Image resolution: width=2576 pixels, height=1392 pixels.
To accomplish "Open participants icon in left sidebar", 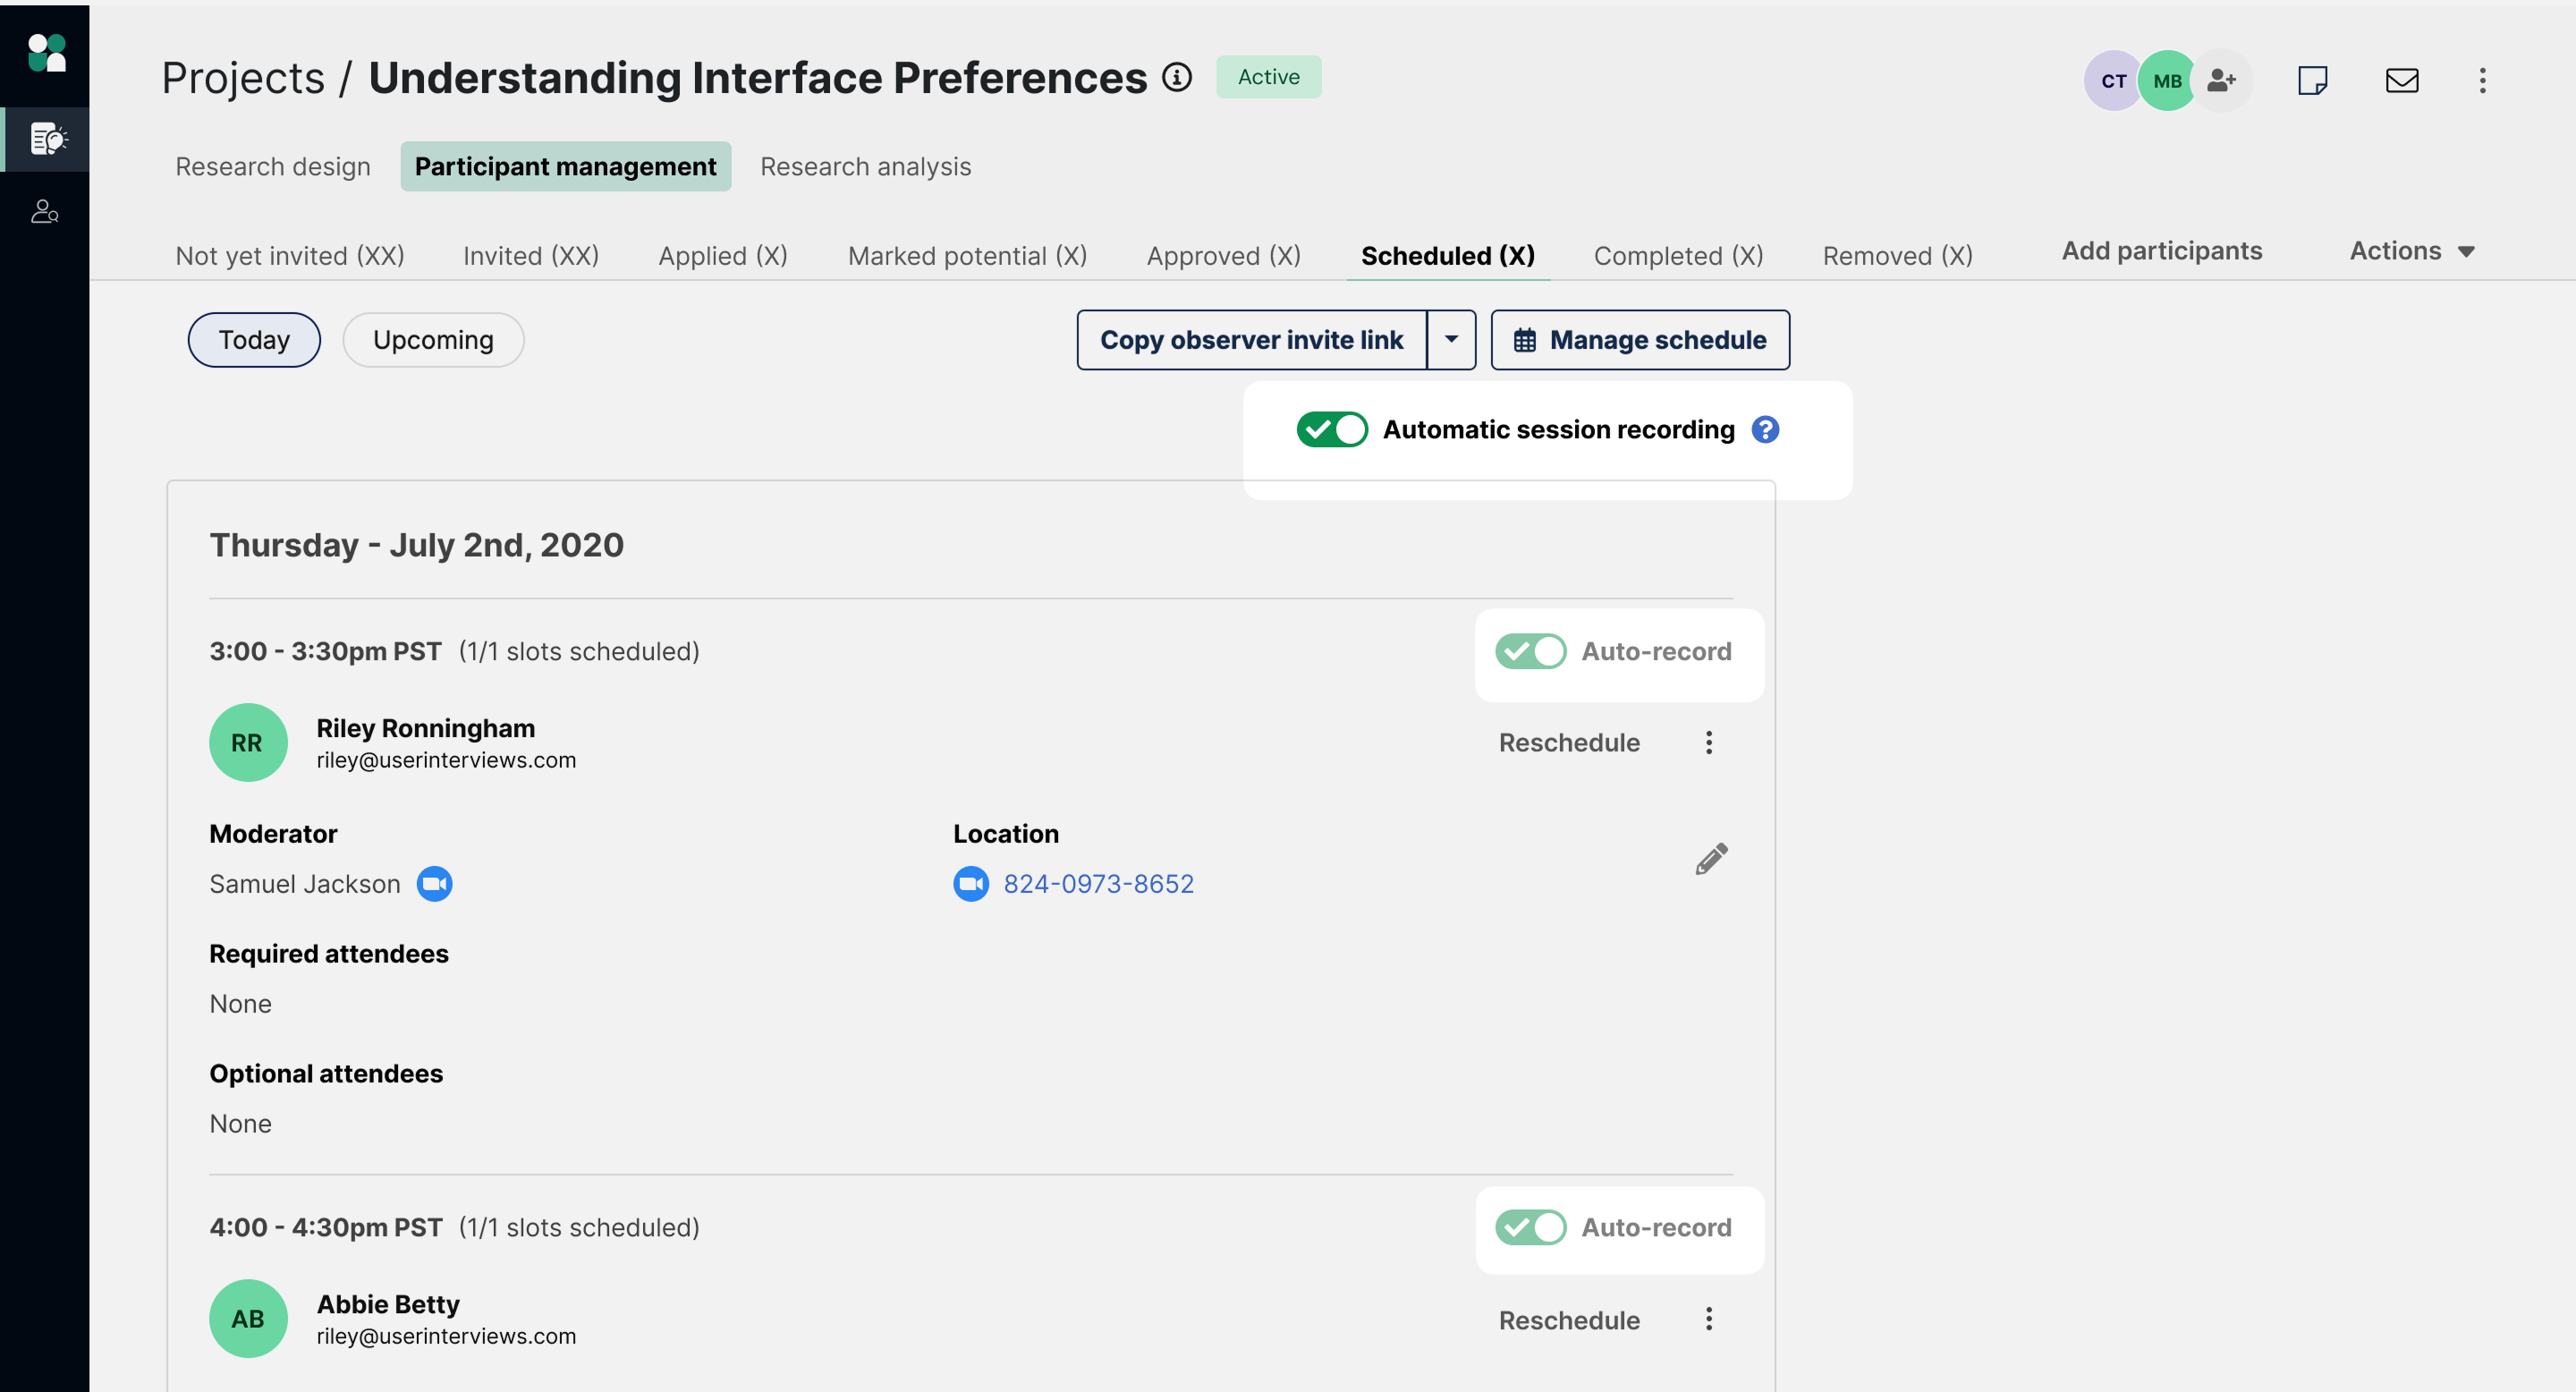I will click(x=44, y=211).
